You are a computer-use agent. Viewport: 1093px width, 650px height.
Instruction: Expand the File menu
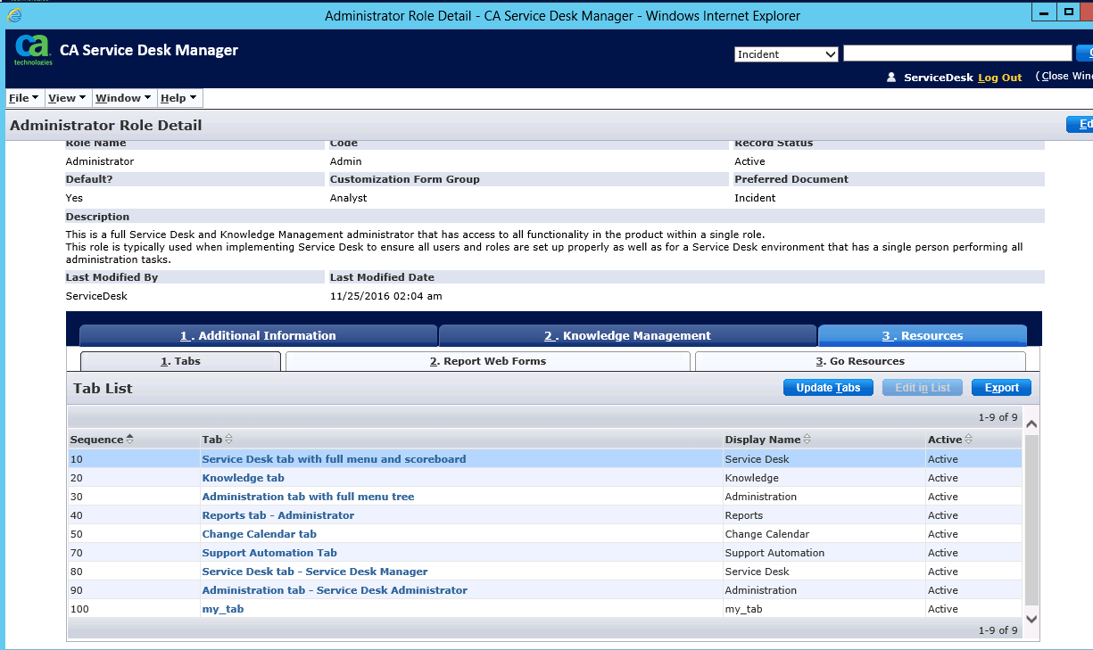point(23,98)
